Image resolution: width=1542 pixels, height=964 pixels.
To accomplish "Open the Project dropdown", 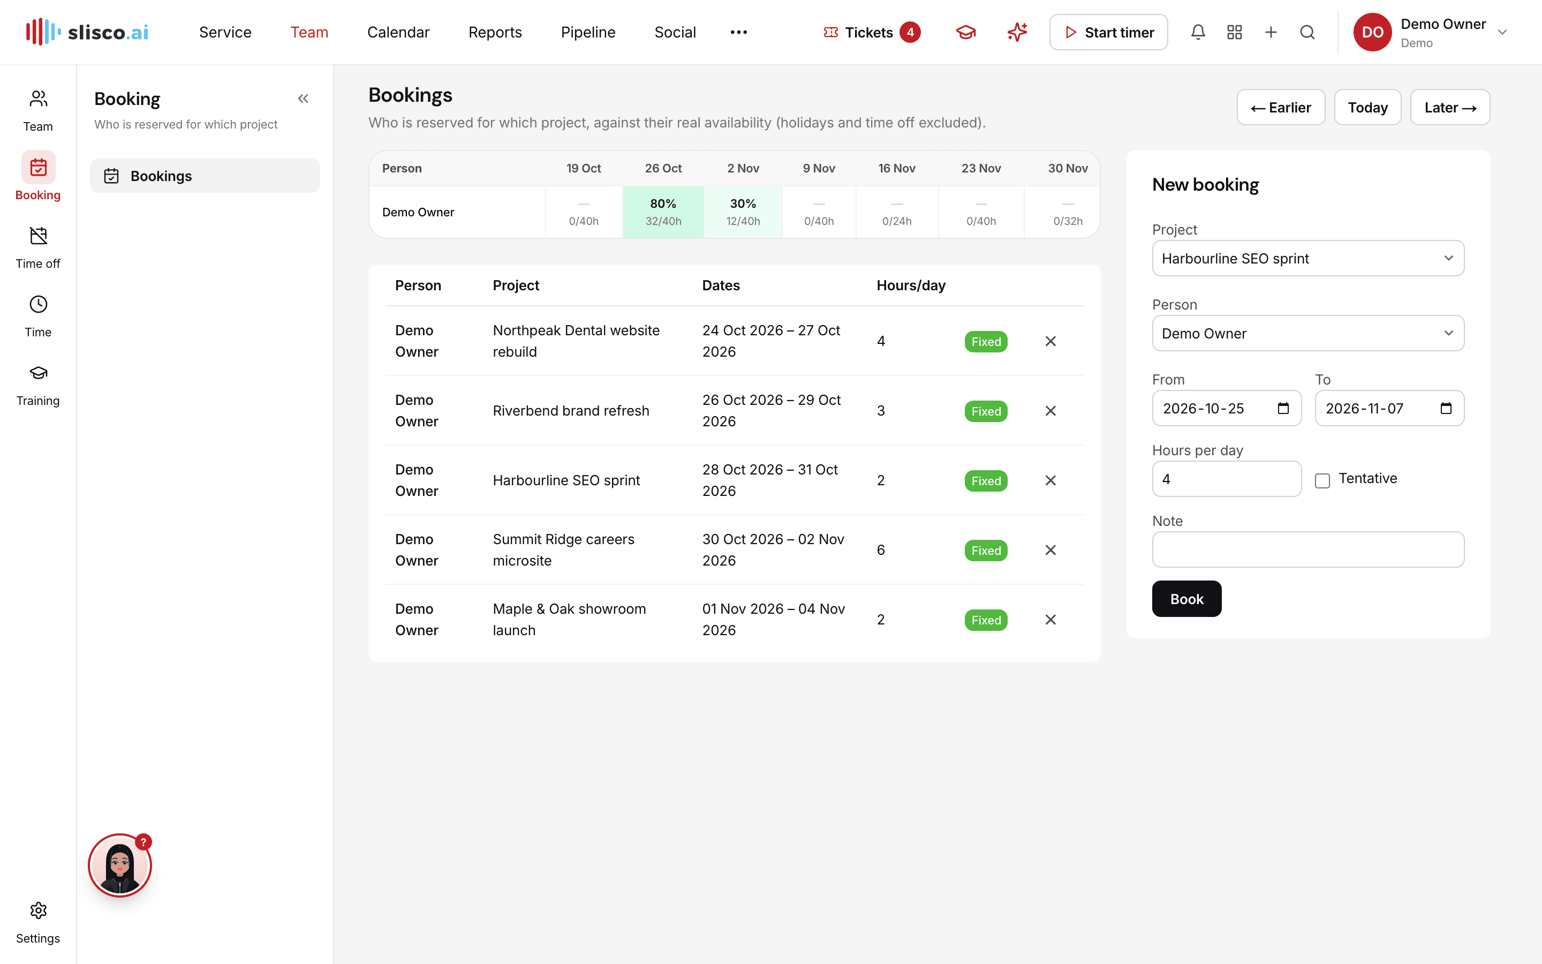I will click(1307, 258).
